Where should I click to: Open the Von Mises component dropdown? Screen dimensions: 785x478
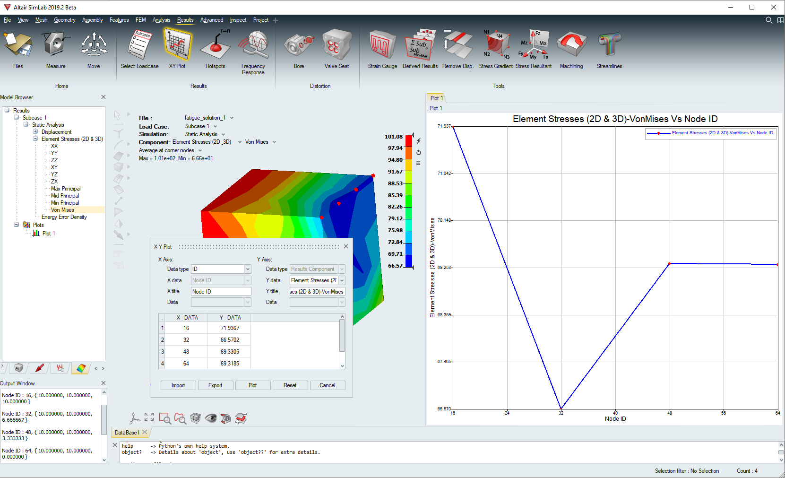tap(274, 142)
